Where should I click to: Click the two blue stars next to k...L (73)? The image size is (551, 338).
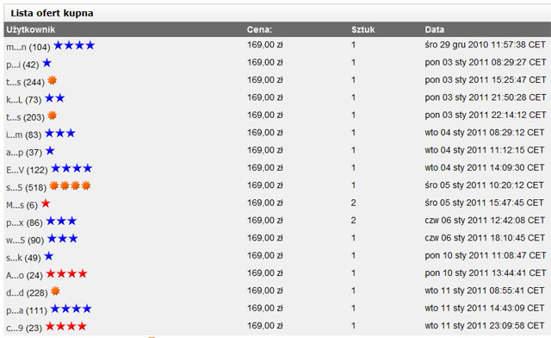point(55,98)
